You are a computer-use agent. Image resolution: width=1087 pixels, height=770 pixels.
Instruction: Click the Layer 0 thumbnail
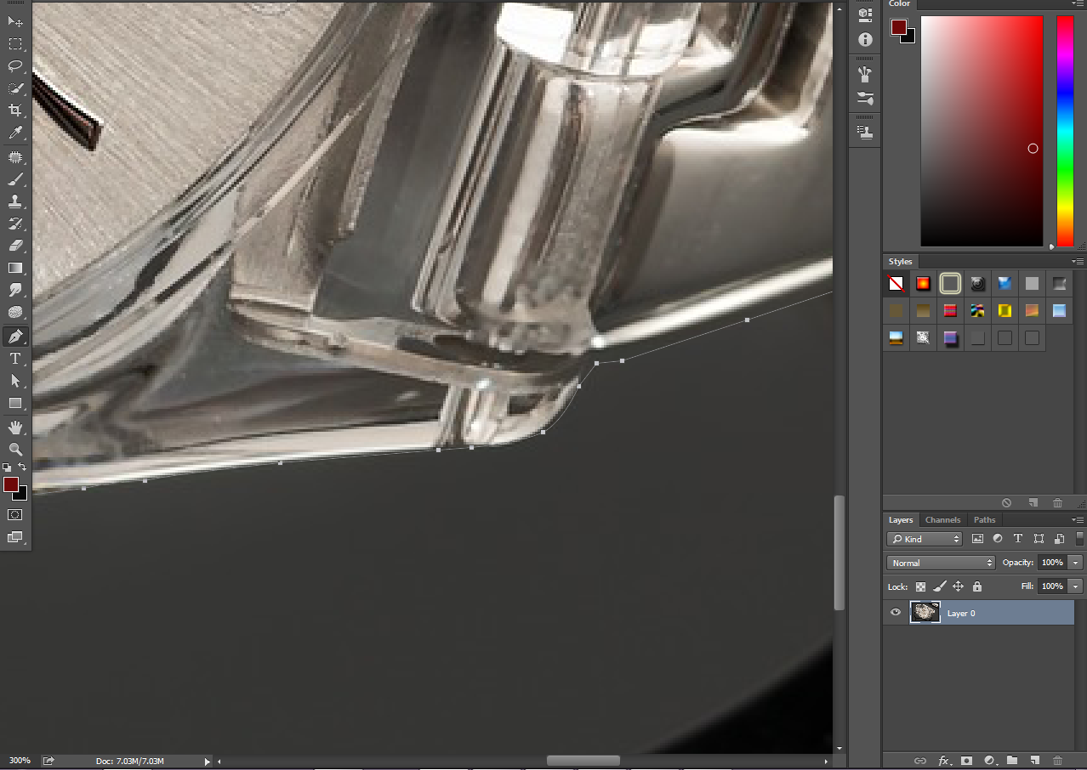click(x=925, y=612)
